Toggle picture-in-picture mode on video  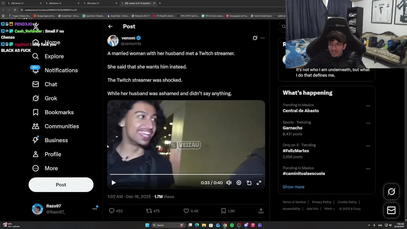249,183
